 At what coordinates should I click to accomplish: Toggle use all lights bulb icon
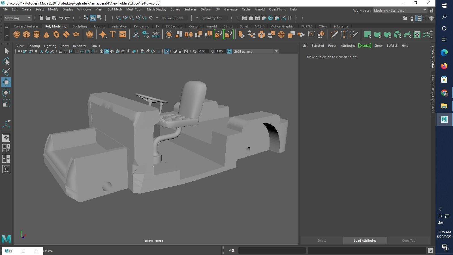click(x=129, y=51)
